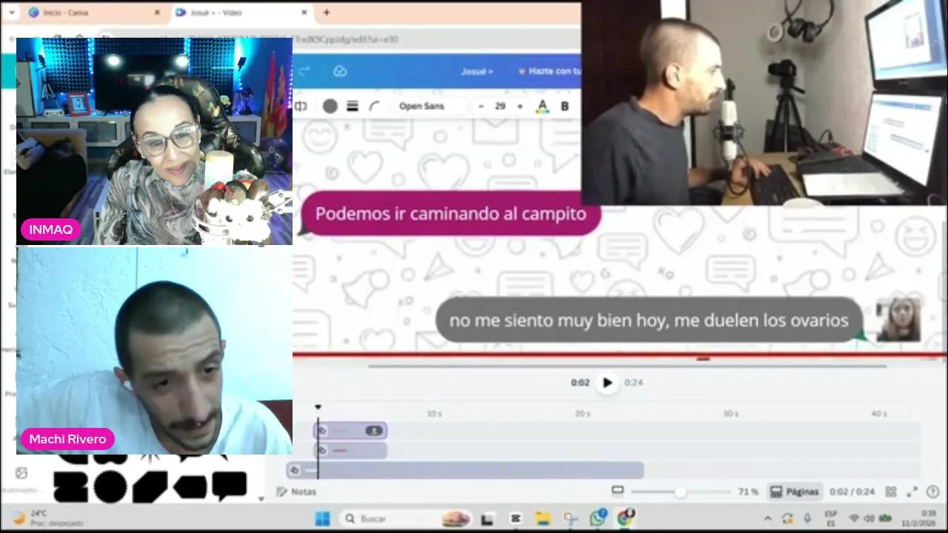Open the help question mark icon
Screen dimensions: 948x533
point(933,492)
